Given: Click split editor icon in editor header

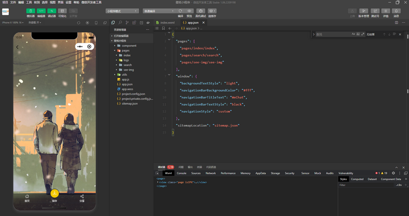Looking at the screenshot, I should (396, 22).
